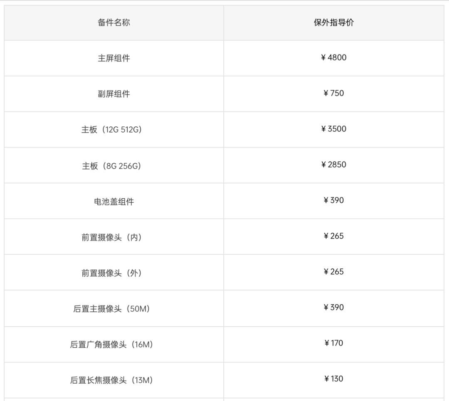Viewport: 449px width, 401px height.
Task: Click the ¥170 price cell
Action: click(333, 344)
